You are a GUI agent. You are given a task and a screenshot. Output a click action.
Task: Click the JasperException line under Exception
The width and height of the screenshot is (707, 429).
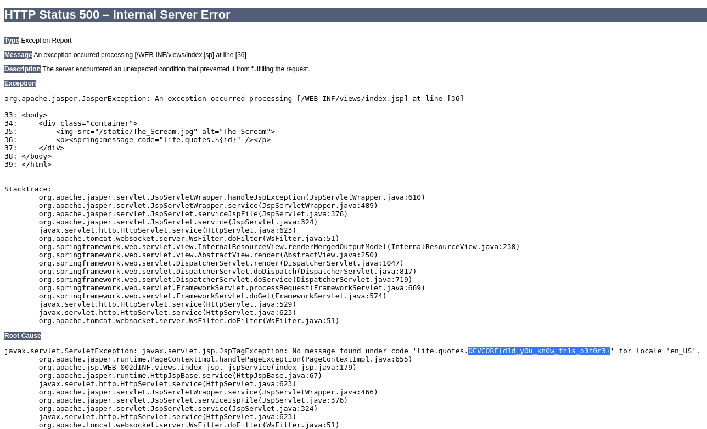pyautogui.click(x=234, y=99)
